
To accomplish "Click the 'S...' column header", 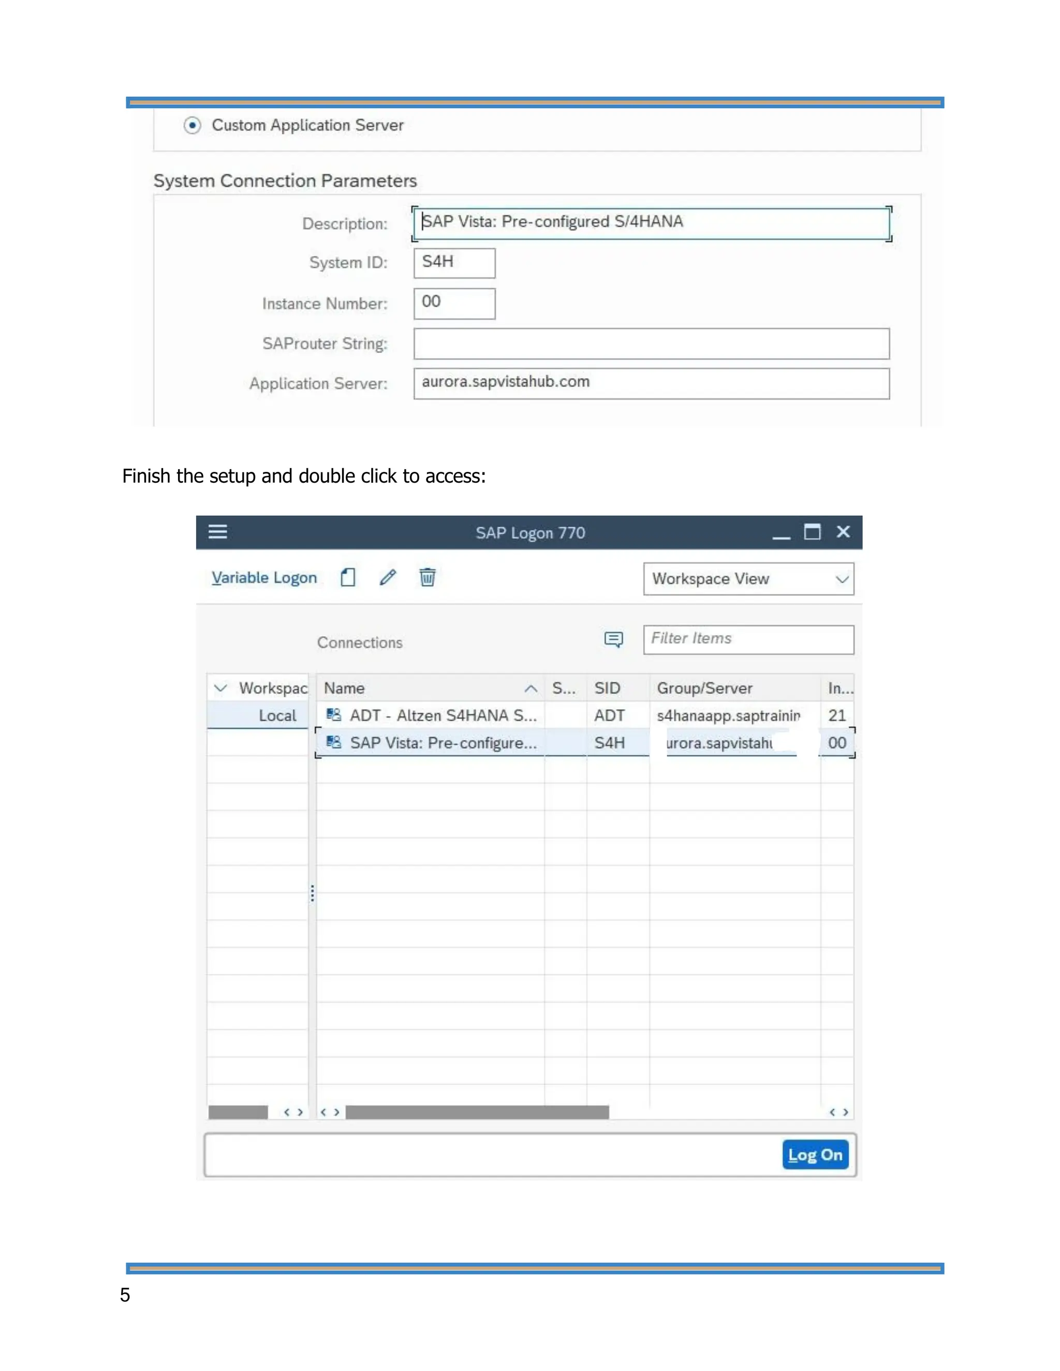I will click(565, 688).
